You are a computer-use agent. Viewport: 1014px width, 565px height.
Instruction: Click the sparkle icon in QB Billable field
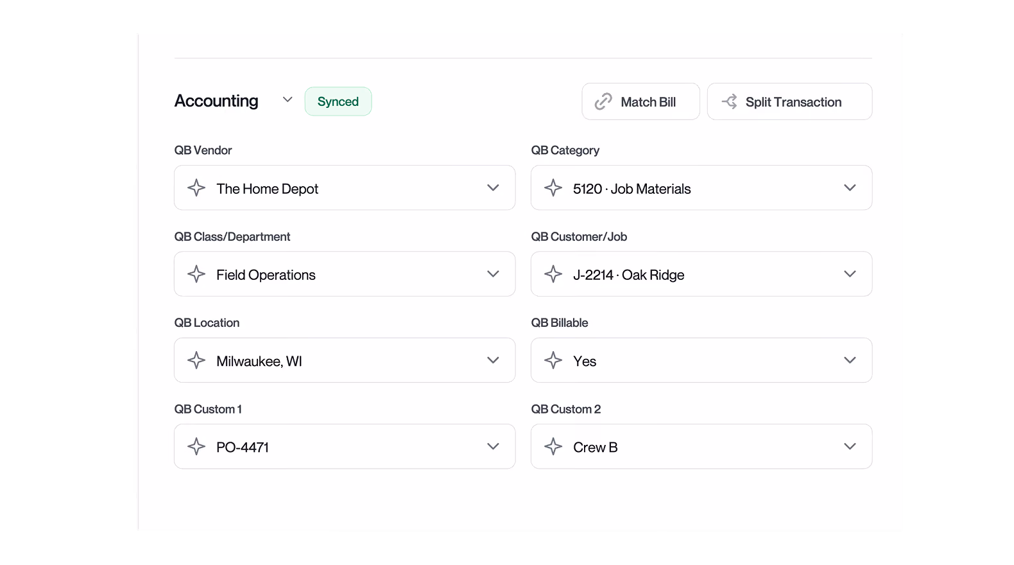(553, 360)
